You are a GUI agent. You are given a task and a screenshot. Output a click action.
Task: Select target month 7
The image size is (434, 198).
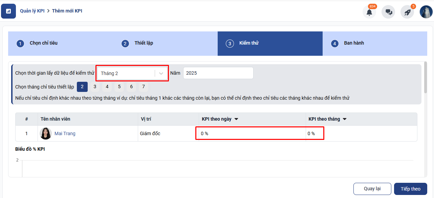144,87
